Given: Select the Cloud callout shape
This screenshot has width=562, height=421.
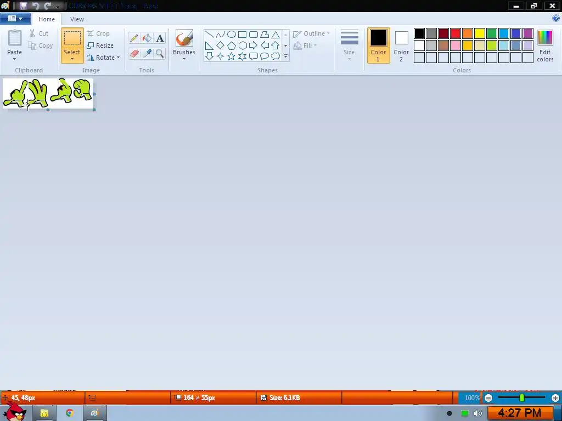Looking at the screenshot, I should 276,56.
